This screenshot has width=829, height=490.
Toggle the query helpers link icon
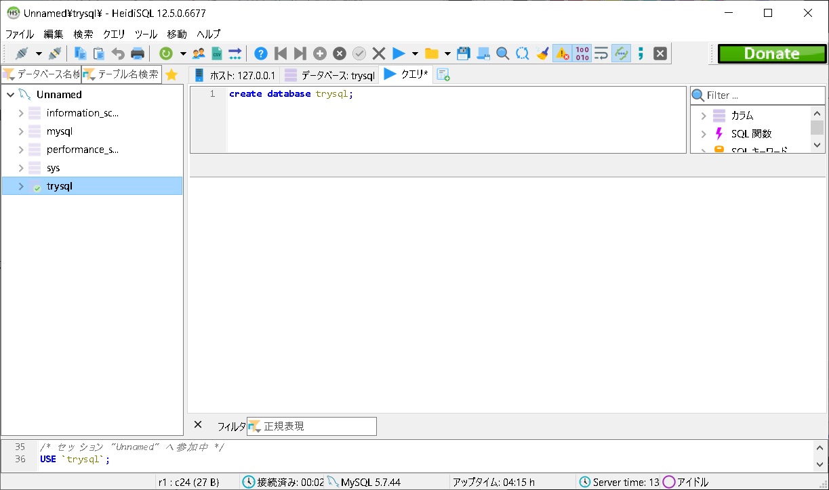tap(621, 53)
